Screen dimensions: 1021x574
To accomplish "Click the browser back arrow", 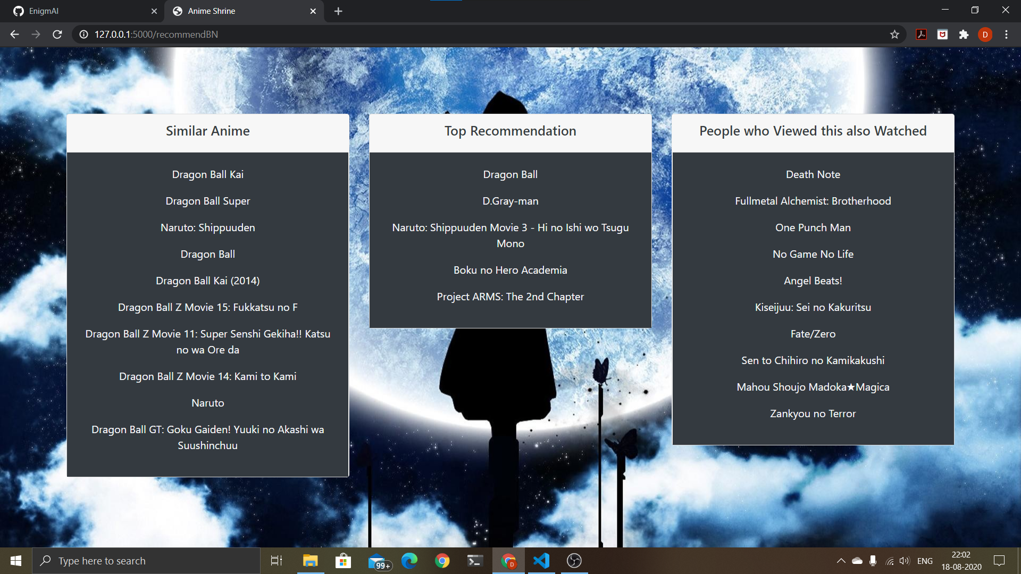I will pyautogui.click(x=14, y=35).
